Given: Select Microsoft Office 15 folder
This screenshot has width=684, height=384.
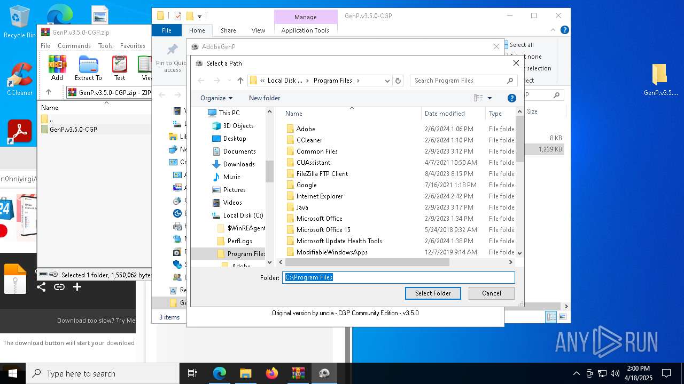Looking at the screenshot, I should [x=323, y=230].
